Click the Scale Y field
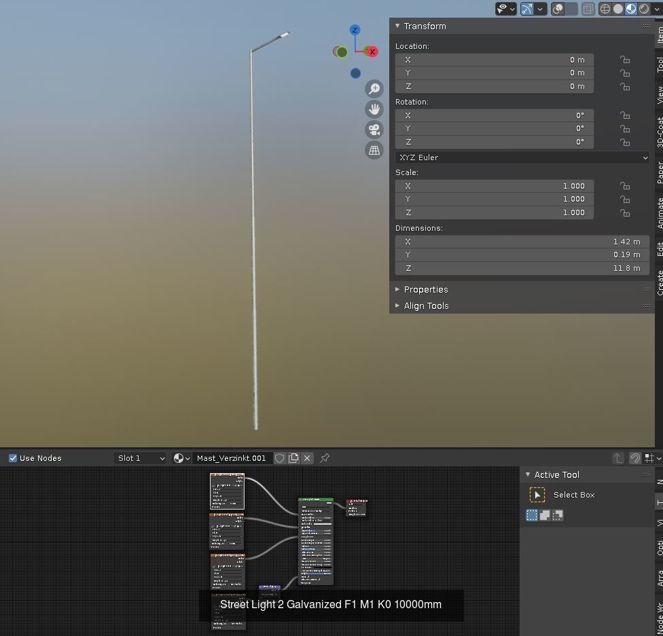Screen dimensions: 663x636 495,199
